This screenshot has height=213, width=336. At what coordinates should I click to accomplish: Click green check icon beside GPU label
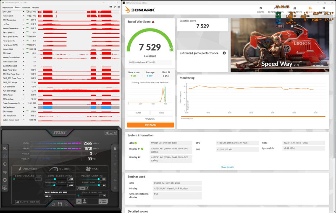(136, 143)
